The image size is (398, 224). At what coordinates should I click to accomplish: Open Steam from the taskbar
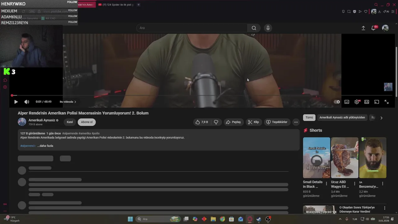click(259, 219)
